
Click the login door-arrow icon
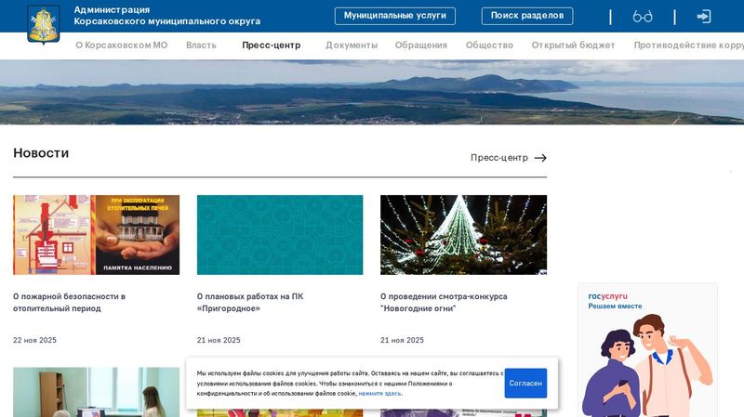point(704,17)
